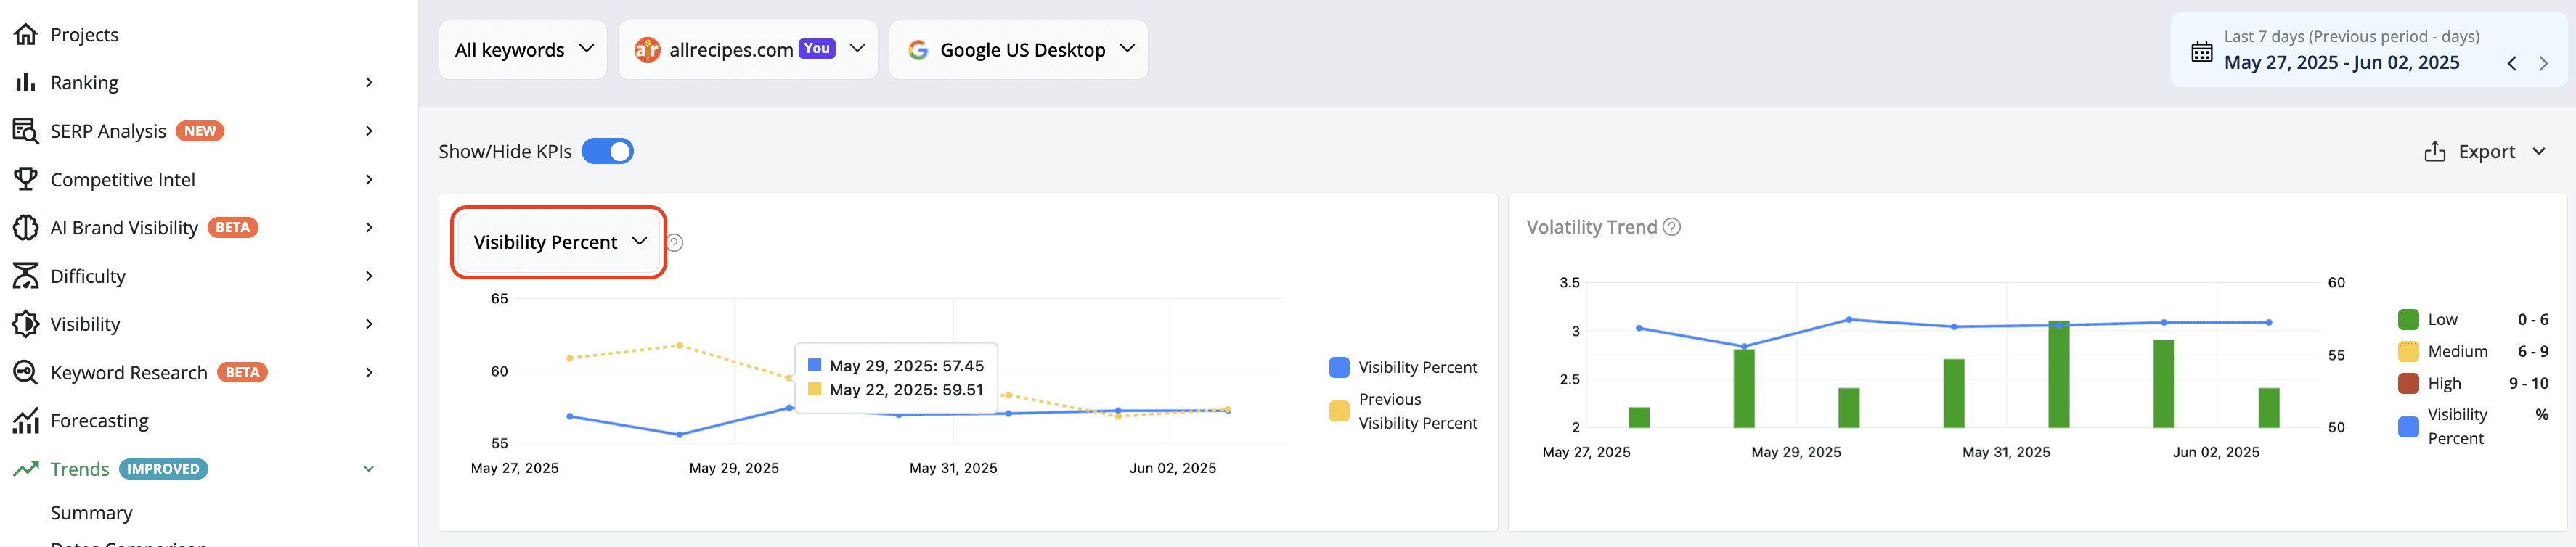Screen dimensions: 2576x547
Task: Click the SERP Analysis magnifier icon
Action: (x=26, y=131)
